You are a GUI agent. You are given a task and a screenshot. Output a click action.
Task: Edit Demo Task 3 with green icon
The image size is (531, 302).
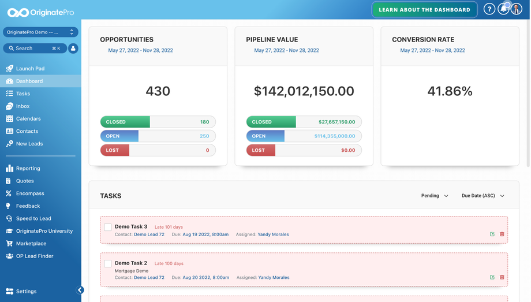click(x=492, y=234)
